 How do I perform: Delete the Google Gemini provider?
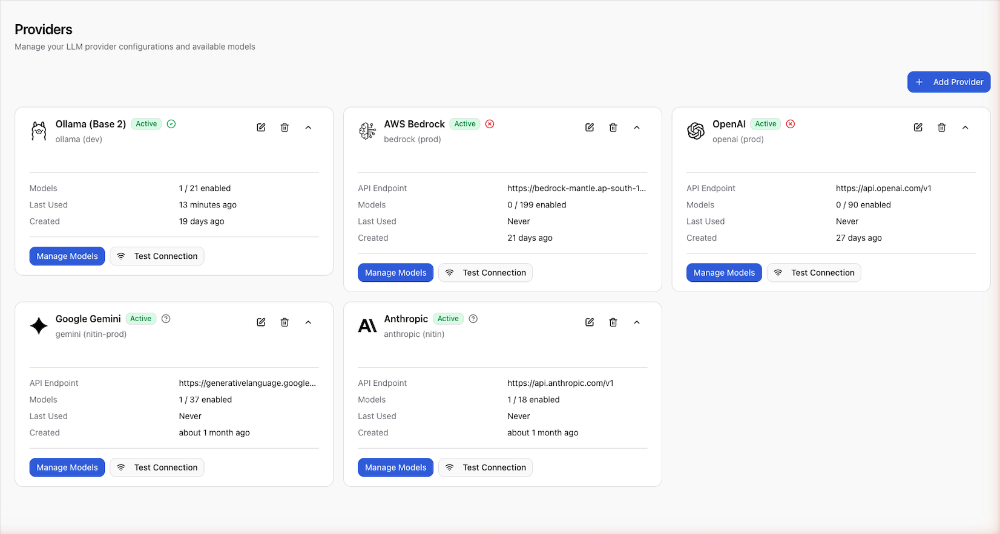click(x=285, y=322)
